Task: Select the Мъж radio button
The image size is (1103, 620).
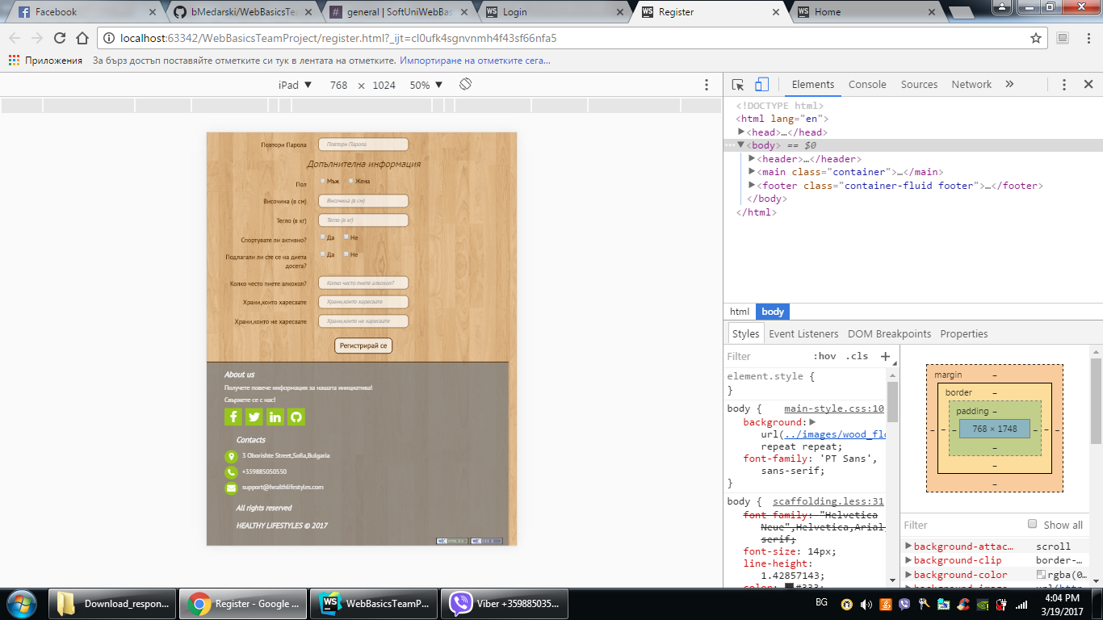Action: point(323,181)
